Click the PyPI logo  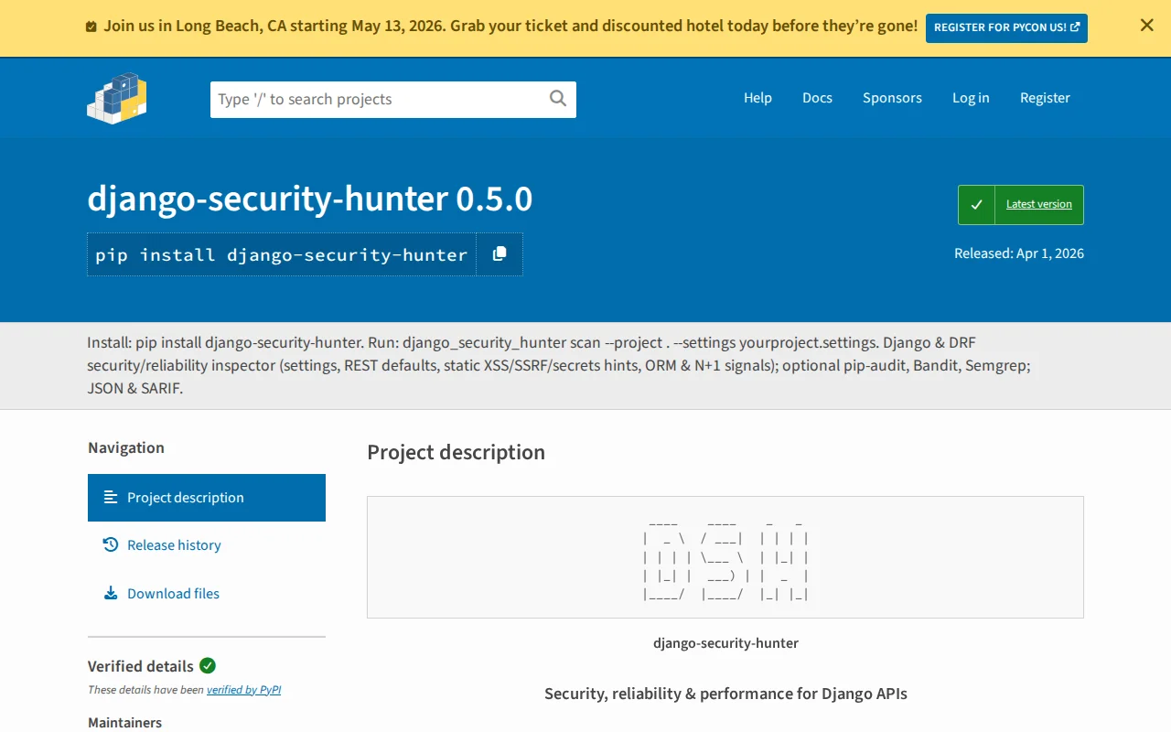(117, 98)
